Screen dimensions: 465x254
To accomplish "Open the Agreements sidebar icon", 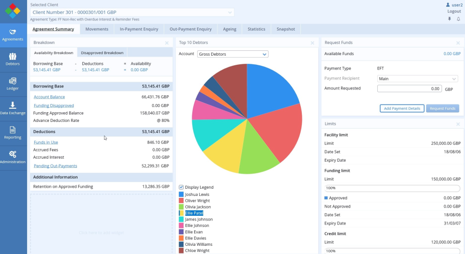I will pos(13,34).
